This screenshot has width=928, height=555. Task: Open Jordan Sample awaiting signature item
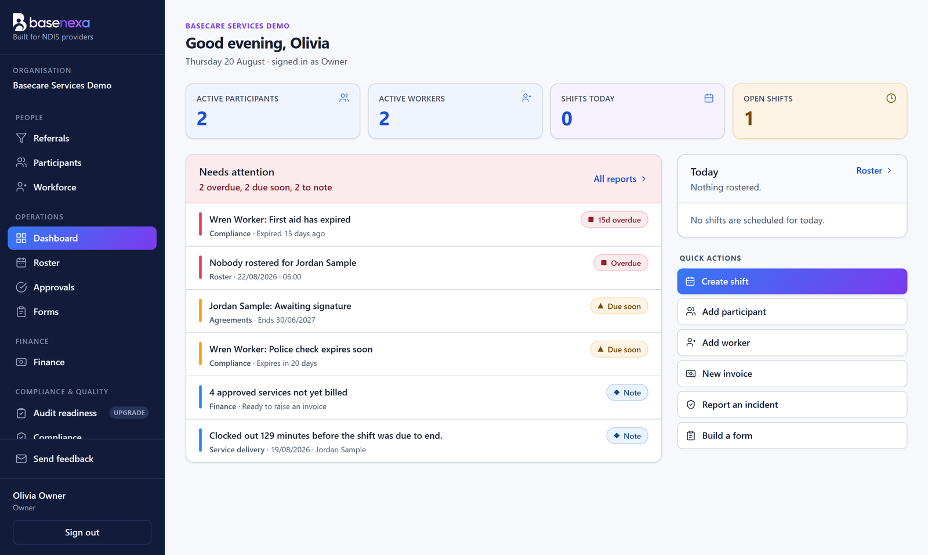click(x=423, y=311)
